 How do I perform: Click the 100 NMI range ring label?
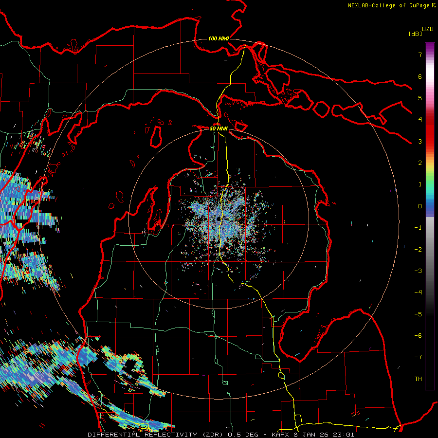[219, 38]
